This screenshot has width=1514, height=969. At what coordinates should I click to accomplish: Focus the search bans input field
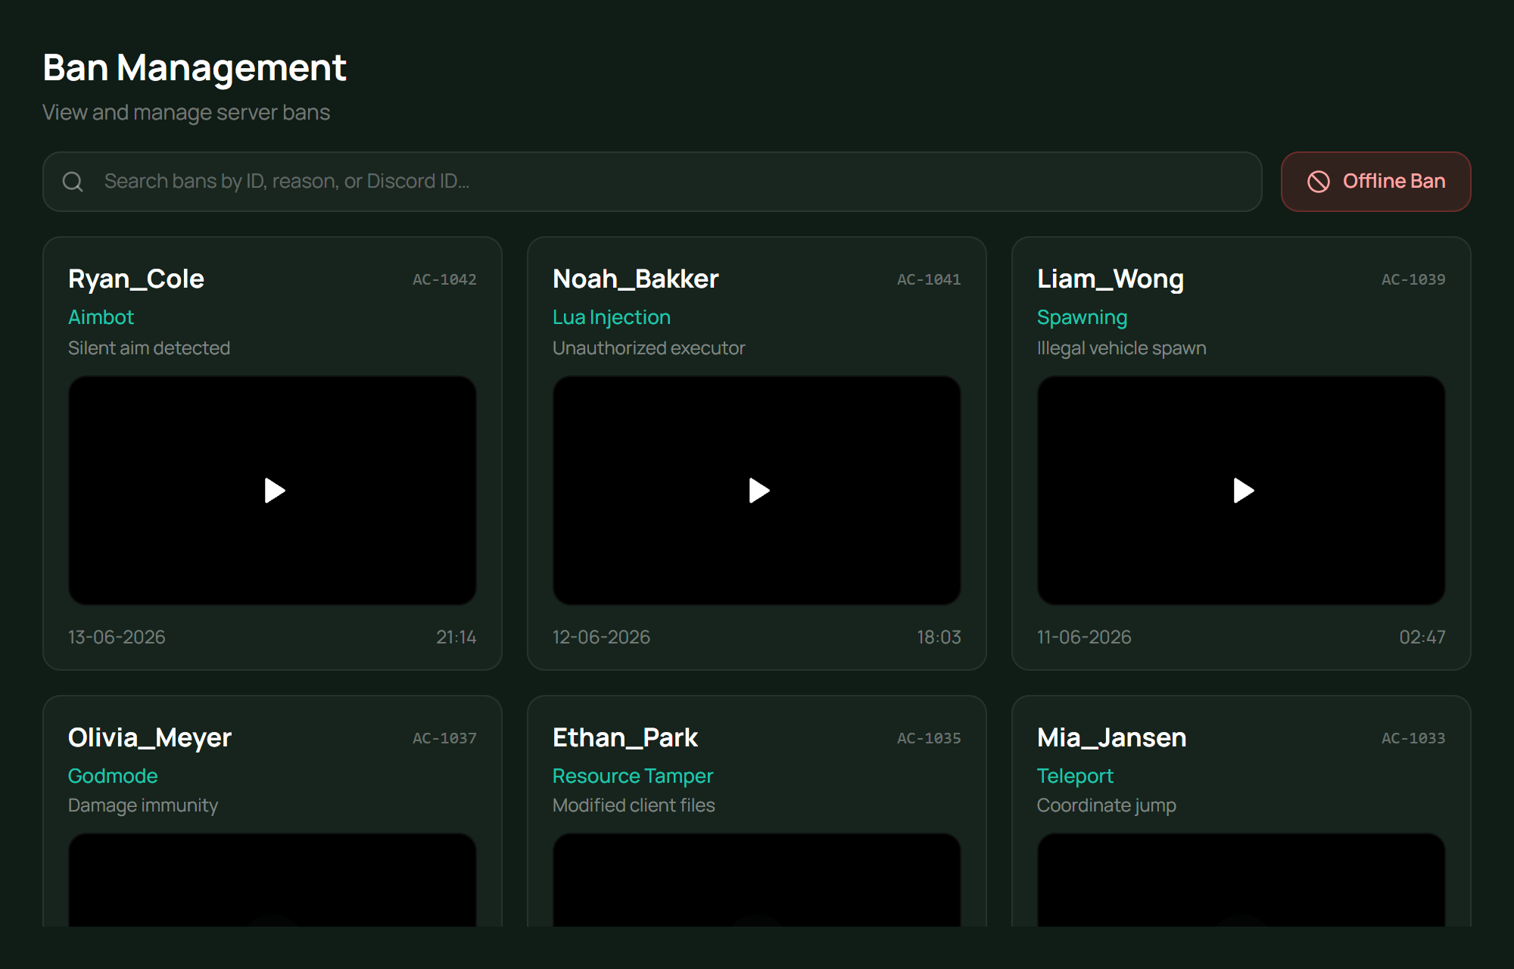(652, 182)
